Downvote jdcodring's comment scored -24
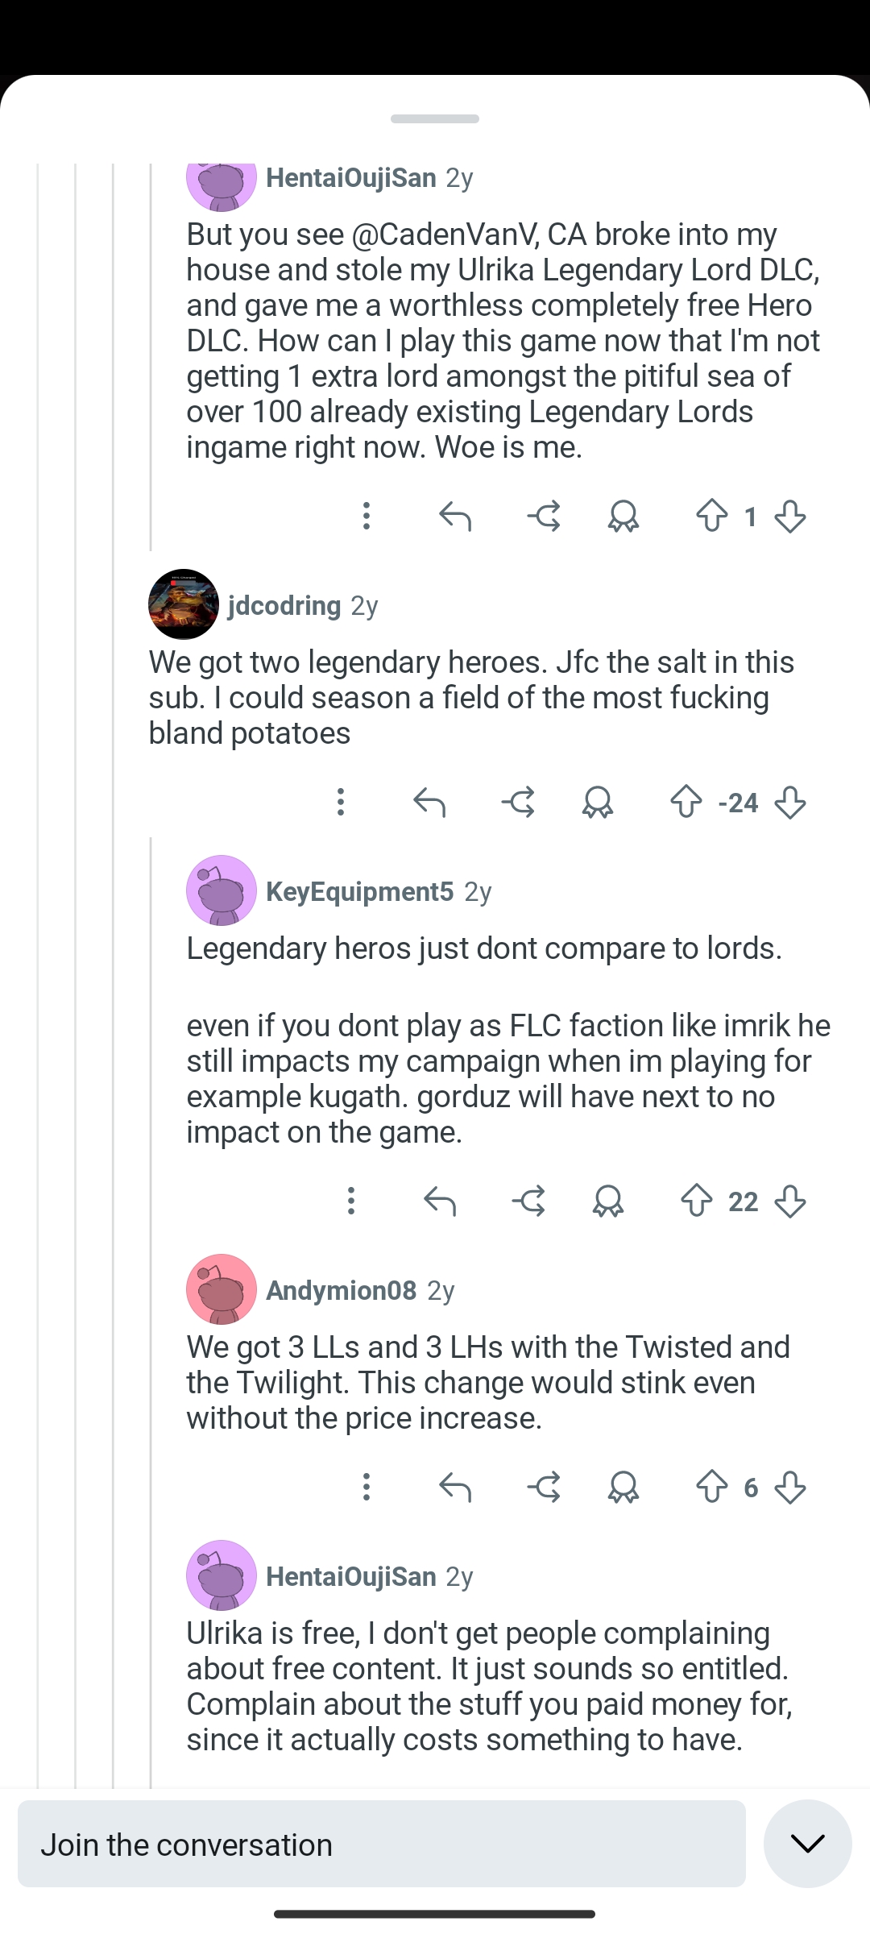Image resolution: width=870 pixels, height=1934 pixels. coord(790,802)
